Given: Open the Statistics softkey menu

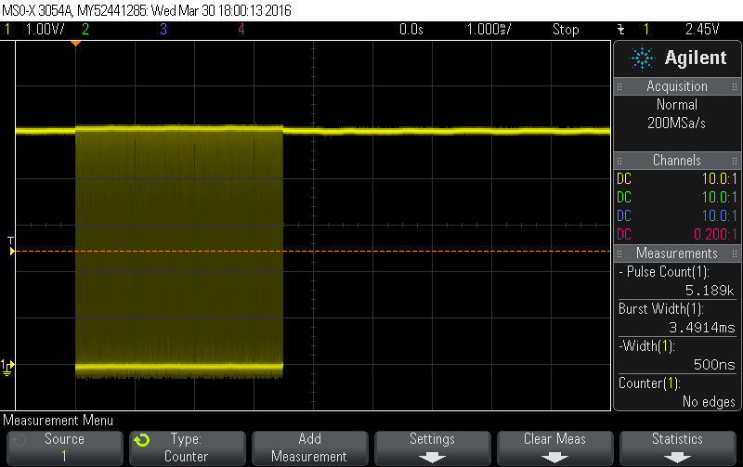Looking at the screenshot, I should pyautogui.click(x=677, y=447).
